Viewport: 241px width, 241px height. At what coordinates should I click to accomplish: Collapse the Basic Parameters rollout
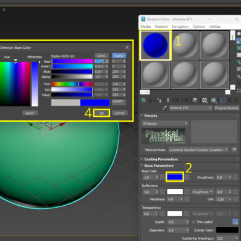click(x=159, y=166)
